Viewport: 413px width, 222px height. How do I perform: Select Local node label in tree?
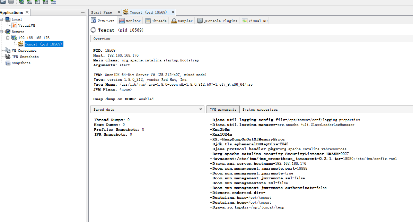point(17,19)
